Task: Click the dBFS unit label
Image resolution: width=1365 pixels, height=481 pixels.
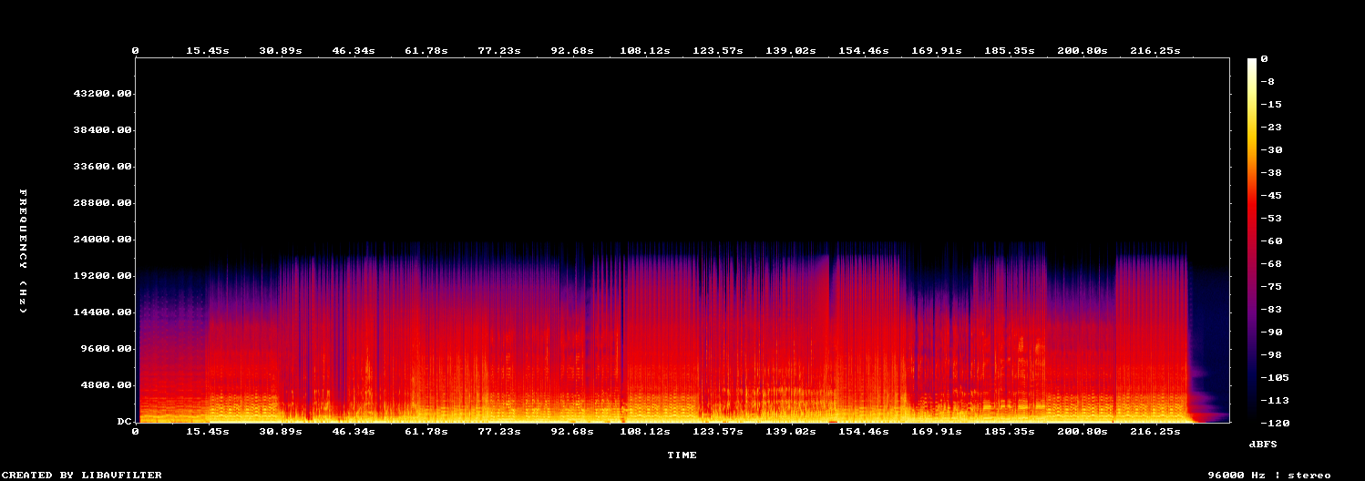Action: tap(1263, 444)
